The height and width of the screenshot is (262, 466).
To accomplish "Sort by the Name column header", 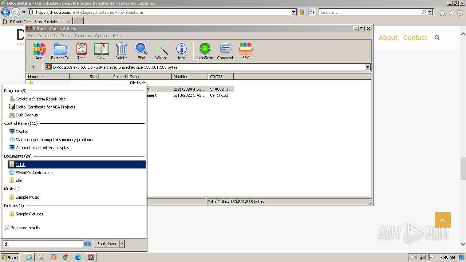I will pos(48,76).
